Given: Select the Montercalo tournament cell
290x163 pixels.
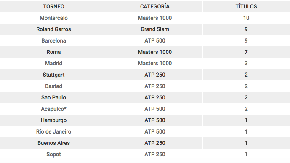Looking at the screenshot, I should 53,18.
